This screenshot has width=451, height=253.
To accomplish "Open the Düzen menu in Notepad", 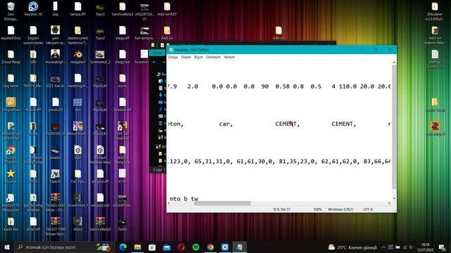I will pos(186,57).
